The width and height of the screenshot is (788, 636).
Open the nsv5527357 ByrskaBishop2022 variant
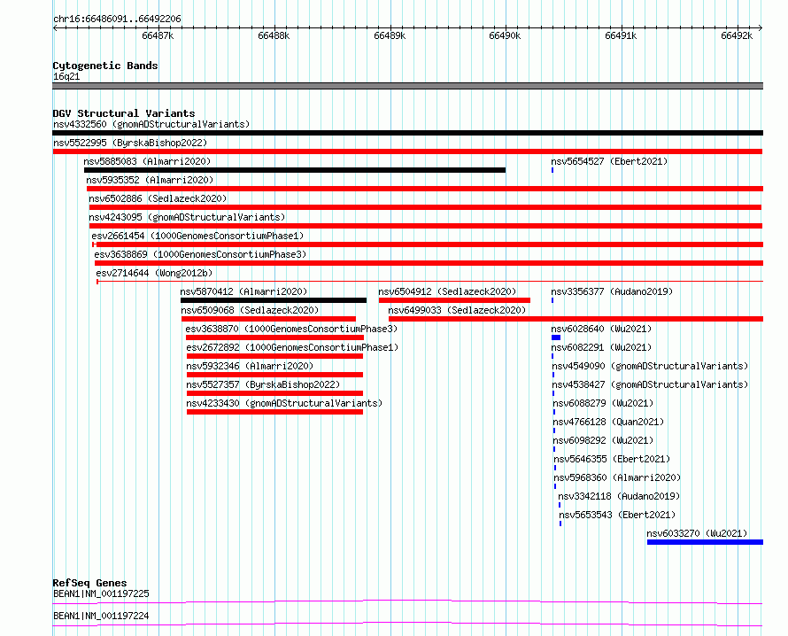click(263, 384)
